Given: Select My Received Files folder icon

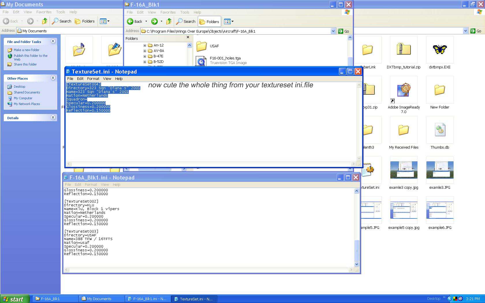Looking at the screenshot, I should (404, 130).
